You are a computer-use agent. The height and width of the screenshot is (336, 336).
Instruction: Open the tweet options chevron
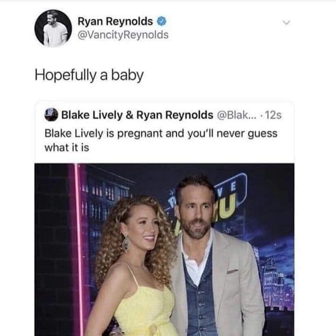[x=287, y=22]
